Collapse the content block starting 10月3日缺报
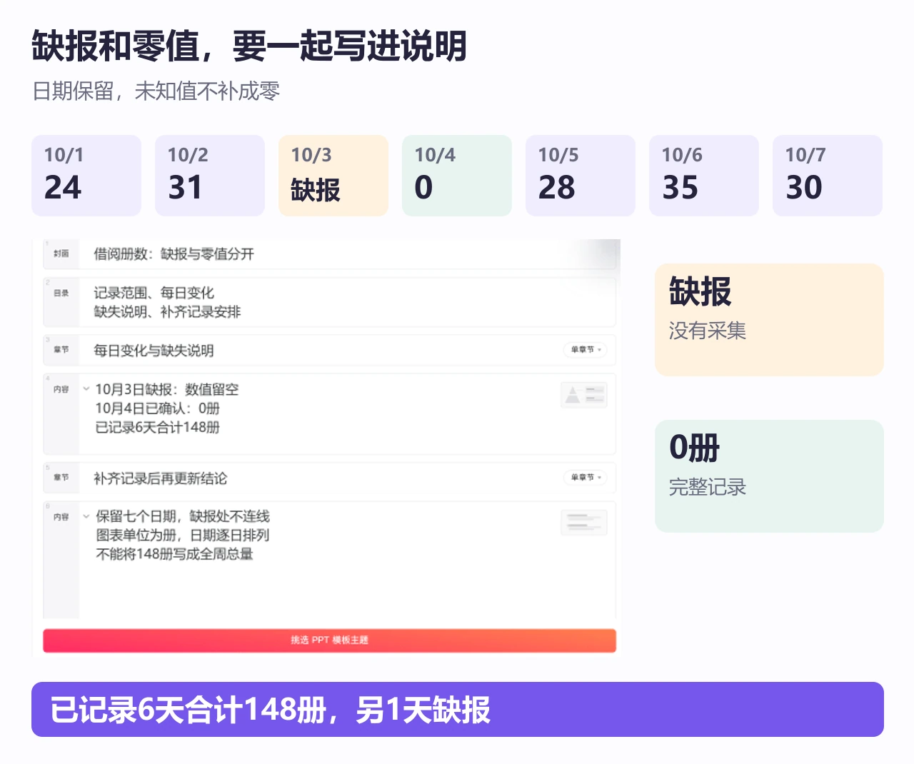Screen dimensions: 914x764 point(86,389)
